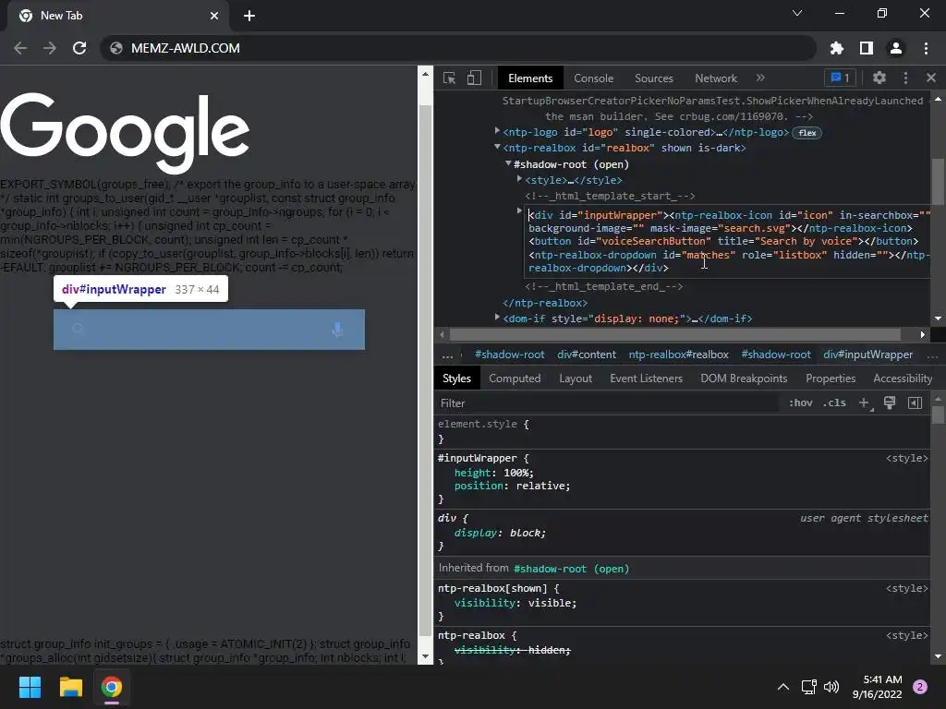Edit the position: relative declaration value
This screenshot has width=946, height=709.
[541, 486]
